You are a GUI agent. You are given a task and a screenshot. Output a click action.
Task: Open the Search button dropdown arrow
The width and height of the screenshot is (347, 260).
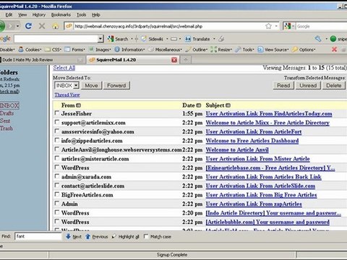click(132, 39)
